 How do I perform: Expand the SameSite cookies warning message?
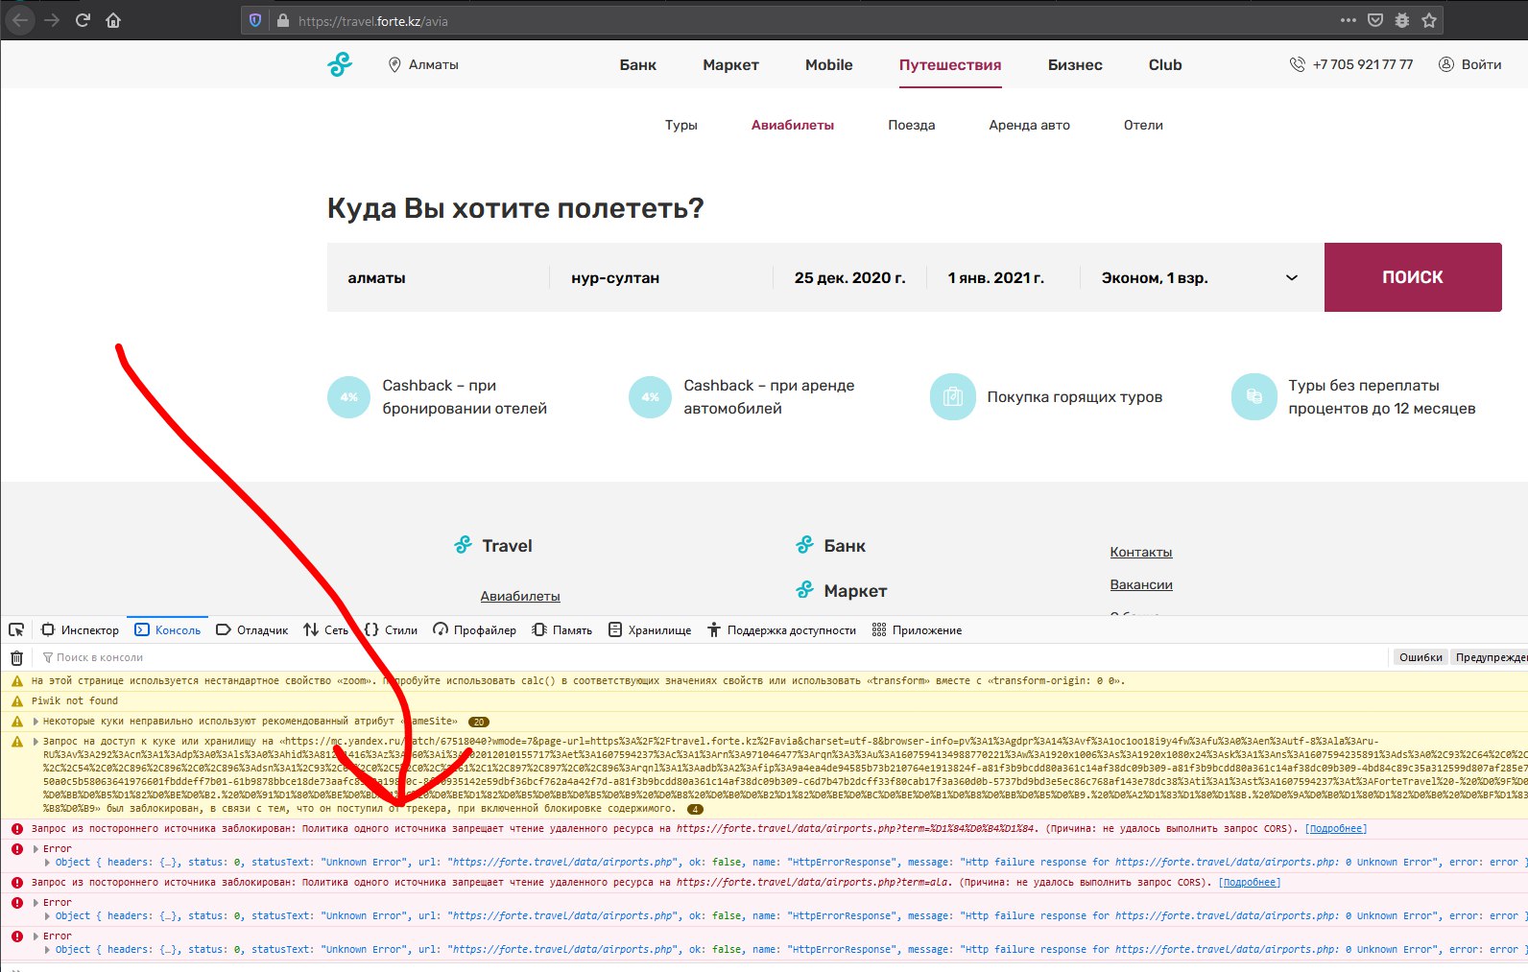[36, 722]
